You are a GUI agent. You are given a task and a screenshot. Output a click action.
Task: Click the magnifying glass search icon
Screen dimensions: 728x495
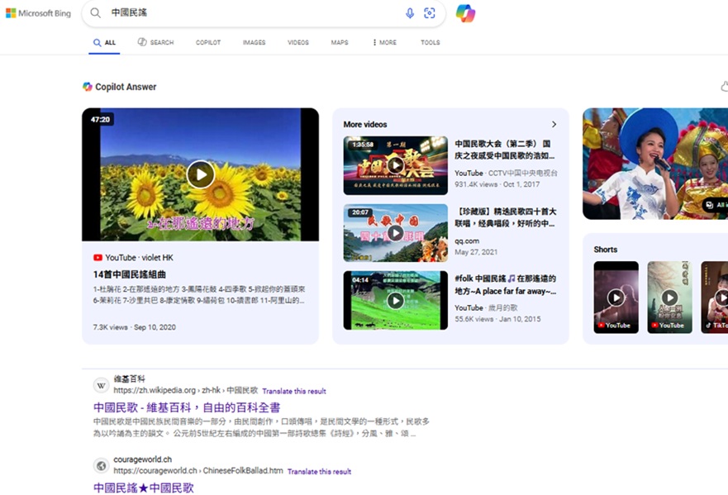point(96,13)
